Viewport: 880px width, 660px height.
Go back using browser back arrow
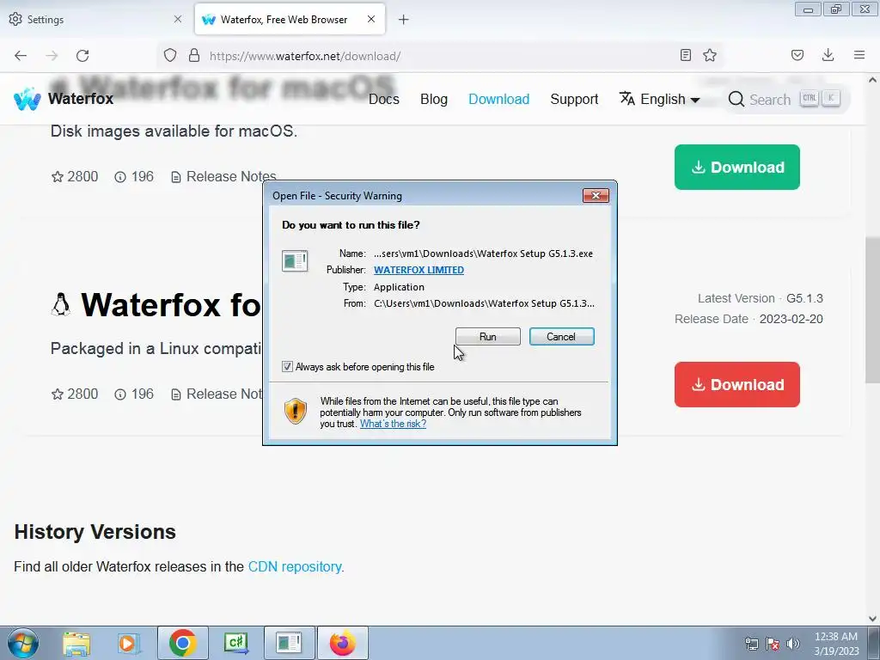pos(21,56)
